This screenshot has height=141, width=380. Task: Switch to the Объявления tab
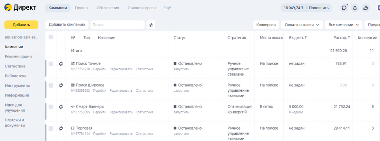(108, 8)
